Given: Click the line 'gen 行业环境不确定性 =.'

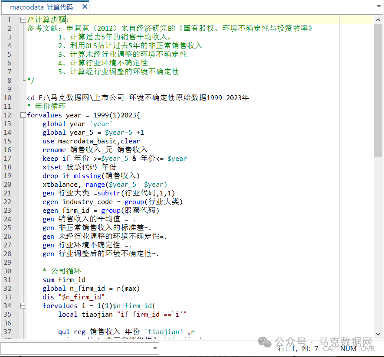Looking at the screenshot, I should point(87,245).
